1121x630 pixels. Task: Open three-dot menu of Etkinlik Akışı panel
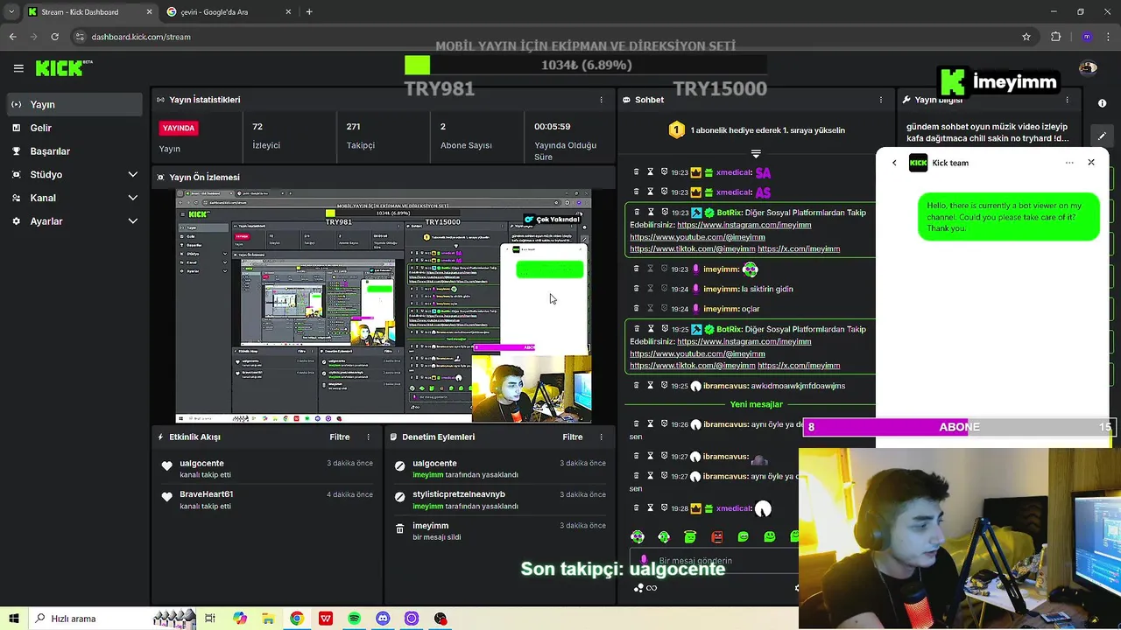pyautogui.click(x=368, y=437)
